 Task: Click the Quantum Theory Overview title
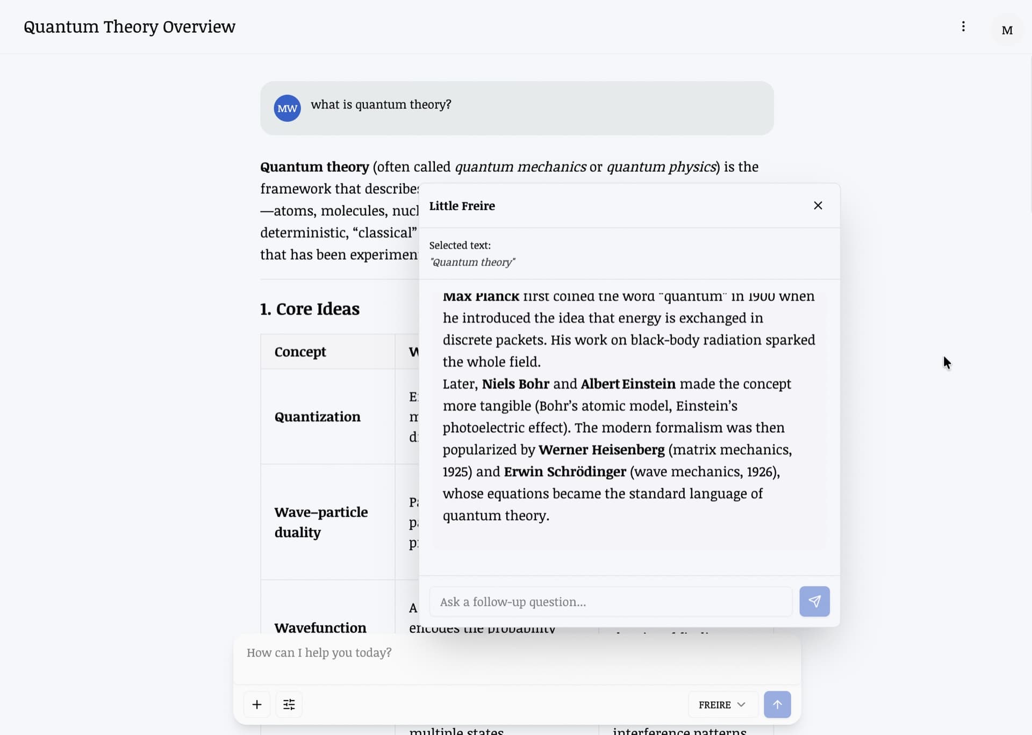tap(130, 27)
